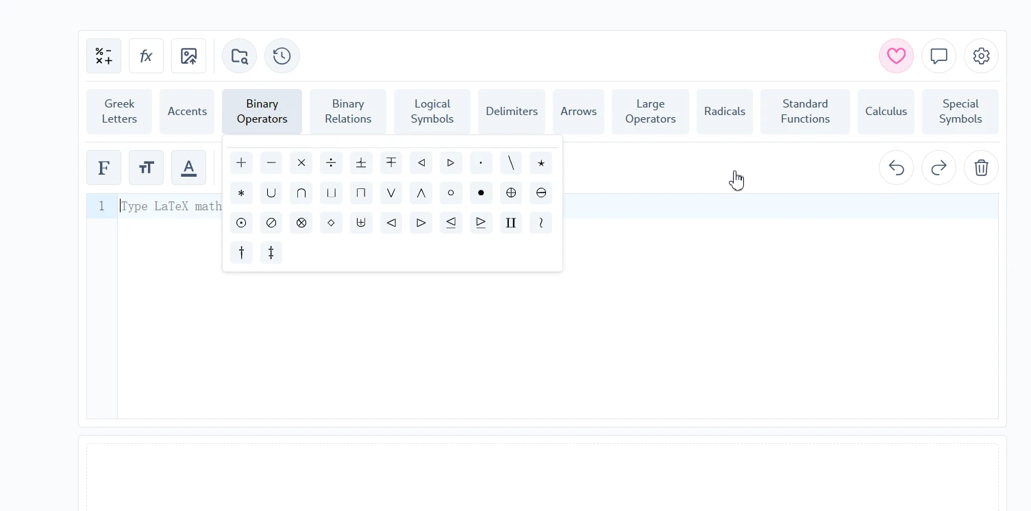1031x511 pixels.
Task: Open the settings gear icon
Action: click(x=981, y=56)
